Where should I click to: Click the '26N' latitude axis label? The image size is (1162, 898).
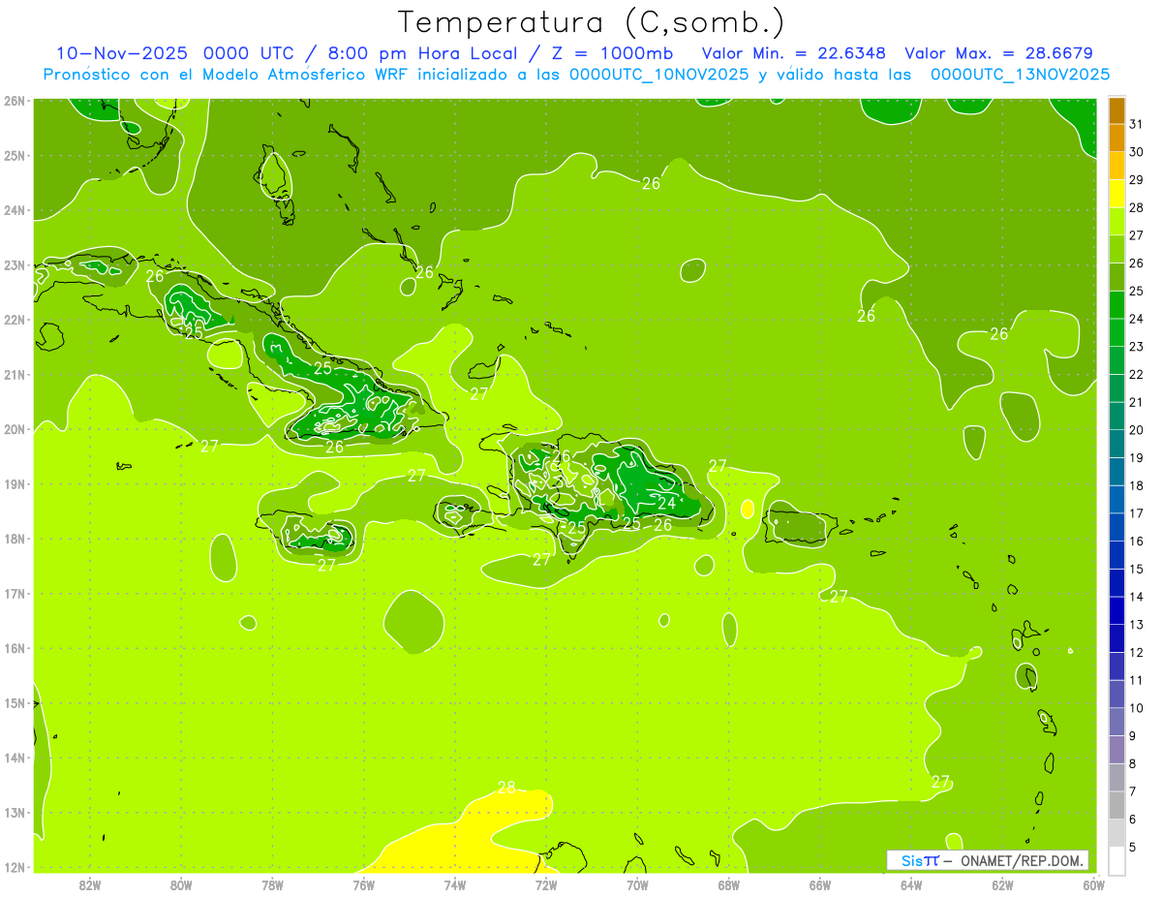coord(15,101)
